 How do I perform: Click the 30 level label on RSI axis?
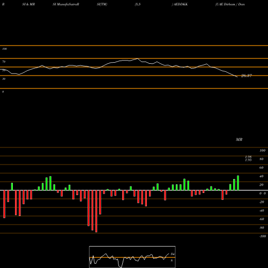(4, 79)
